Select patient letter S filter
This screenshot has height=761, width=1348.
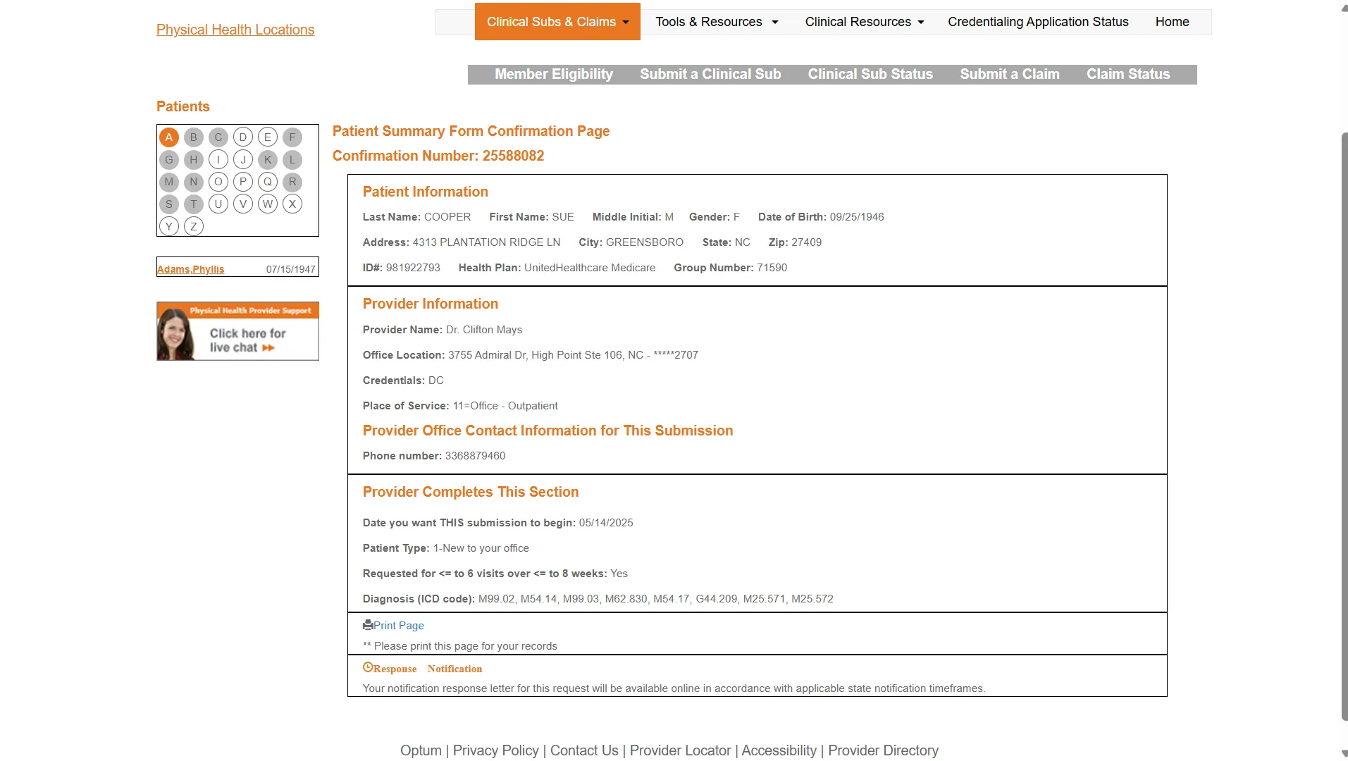pyautogui.click(x=169, y=204)
